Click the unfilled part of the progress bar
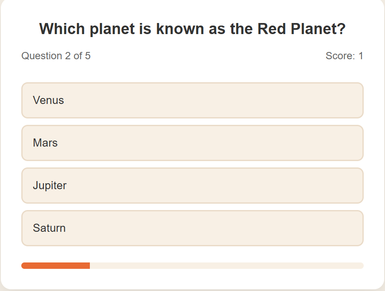The width and height of the screenshot is (385, 291). 226,266
